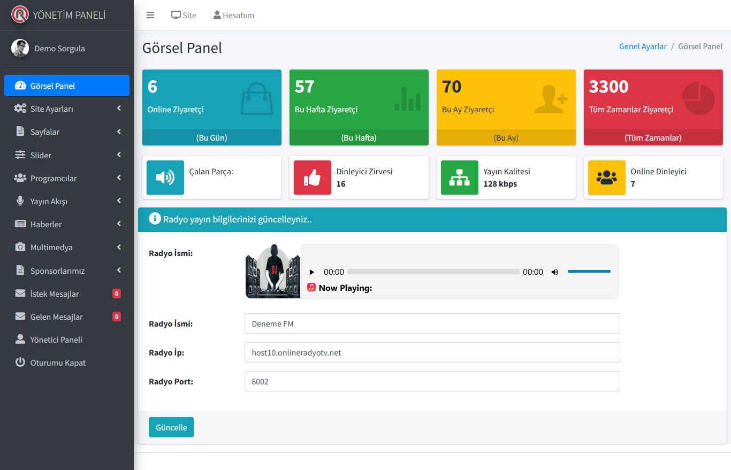Adjust the radio player volume slider
731x470 pixels.
pos(589,272)
